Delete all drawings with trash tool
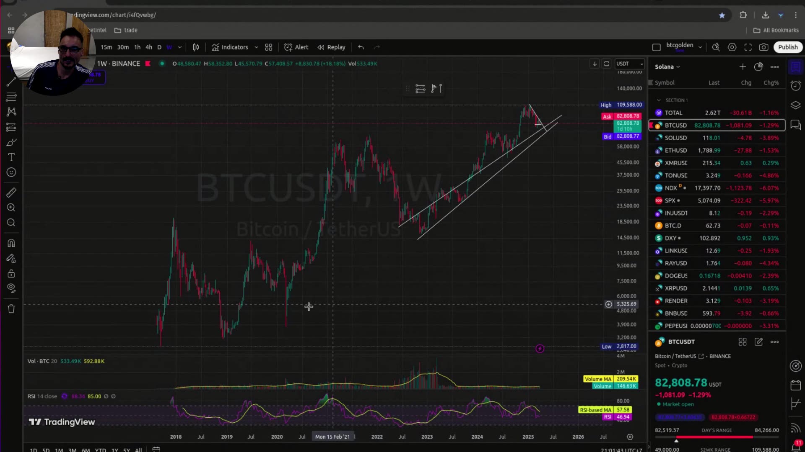805x452 pixels. coord(11,309)
